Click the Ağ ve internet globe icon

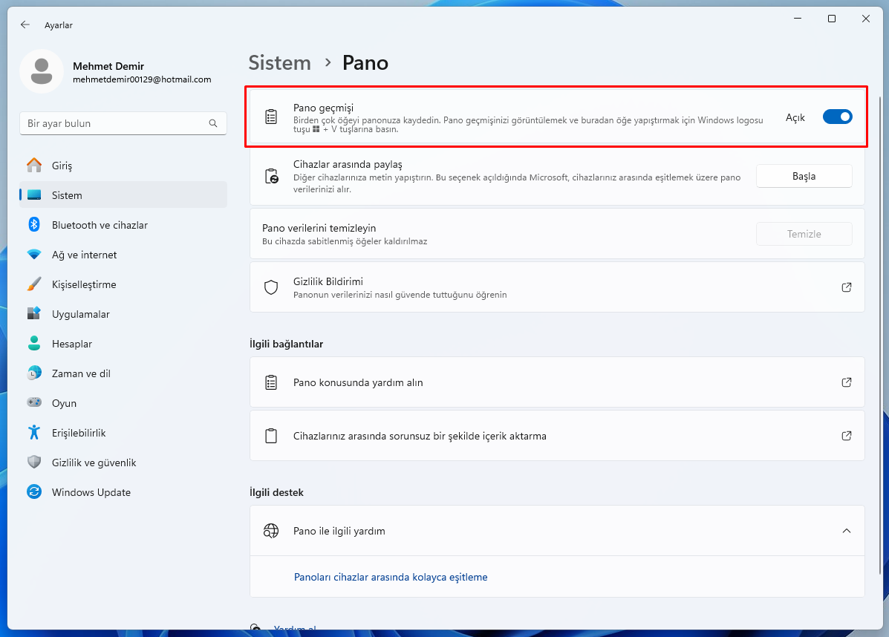click(x=33, y=254)
